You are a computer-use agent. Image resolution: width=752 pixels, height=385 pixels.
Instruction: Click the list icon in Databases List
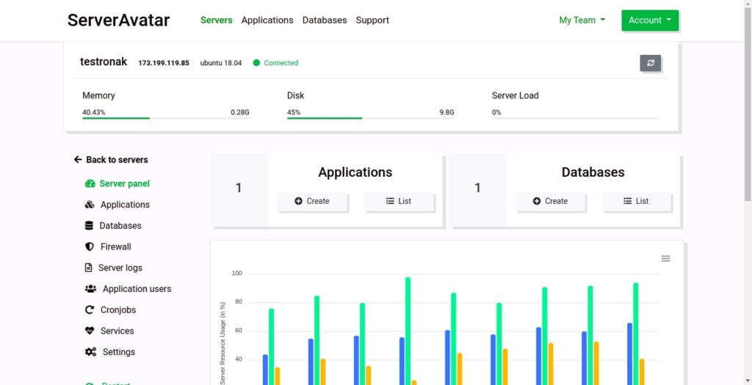(627, 201)
